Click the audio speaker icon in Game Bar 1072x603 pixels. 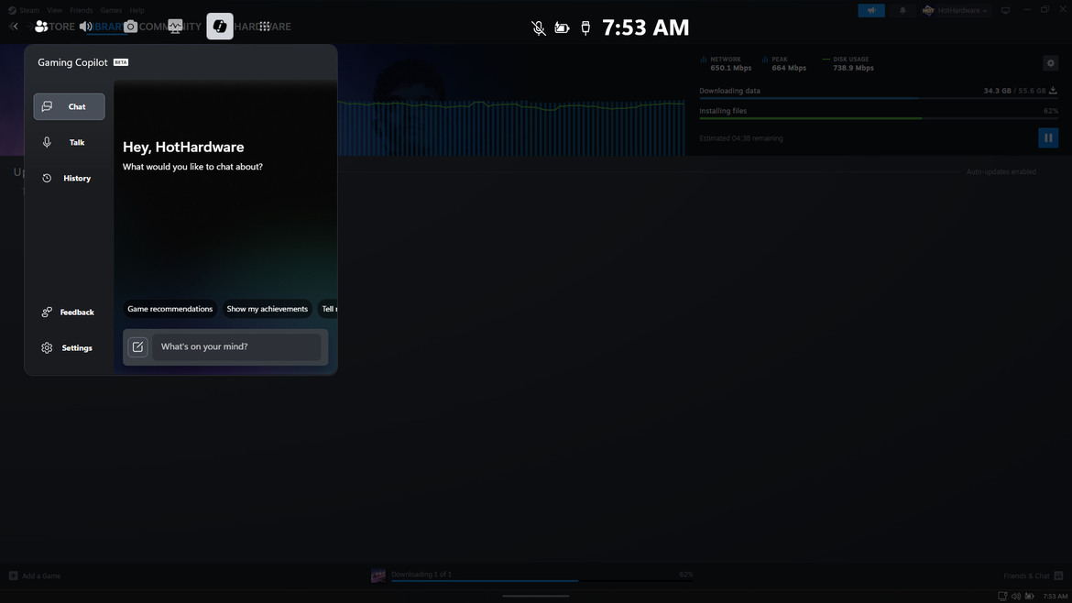tap(86, 27)
